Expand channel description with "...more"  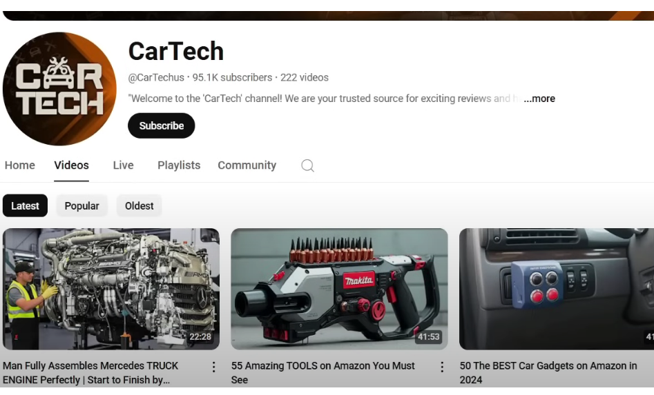coord(539,99)
